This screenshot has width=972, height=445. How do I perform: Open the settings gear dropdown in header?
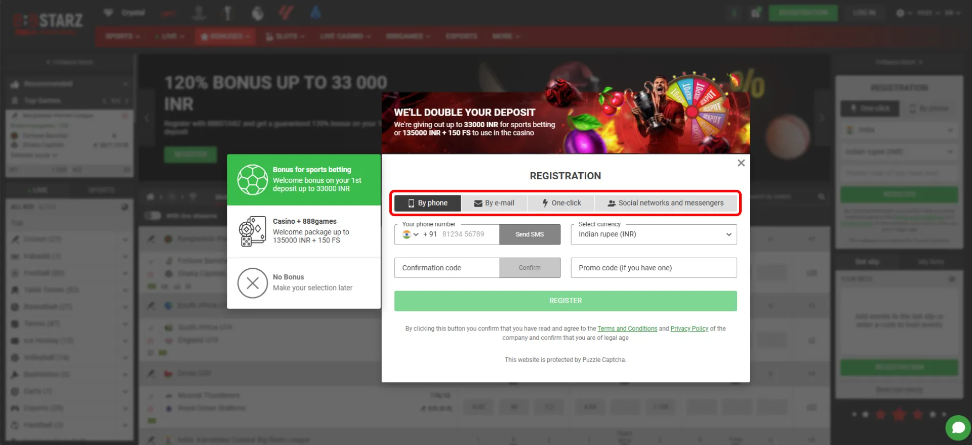point(904,13)
